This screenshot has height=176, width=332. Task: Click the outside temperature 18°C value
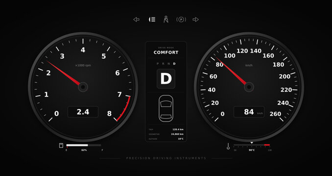tap(181, 139)
